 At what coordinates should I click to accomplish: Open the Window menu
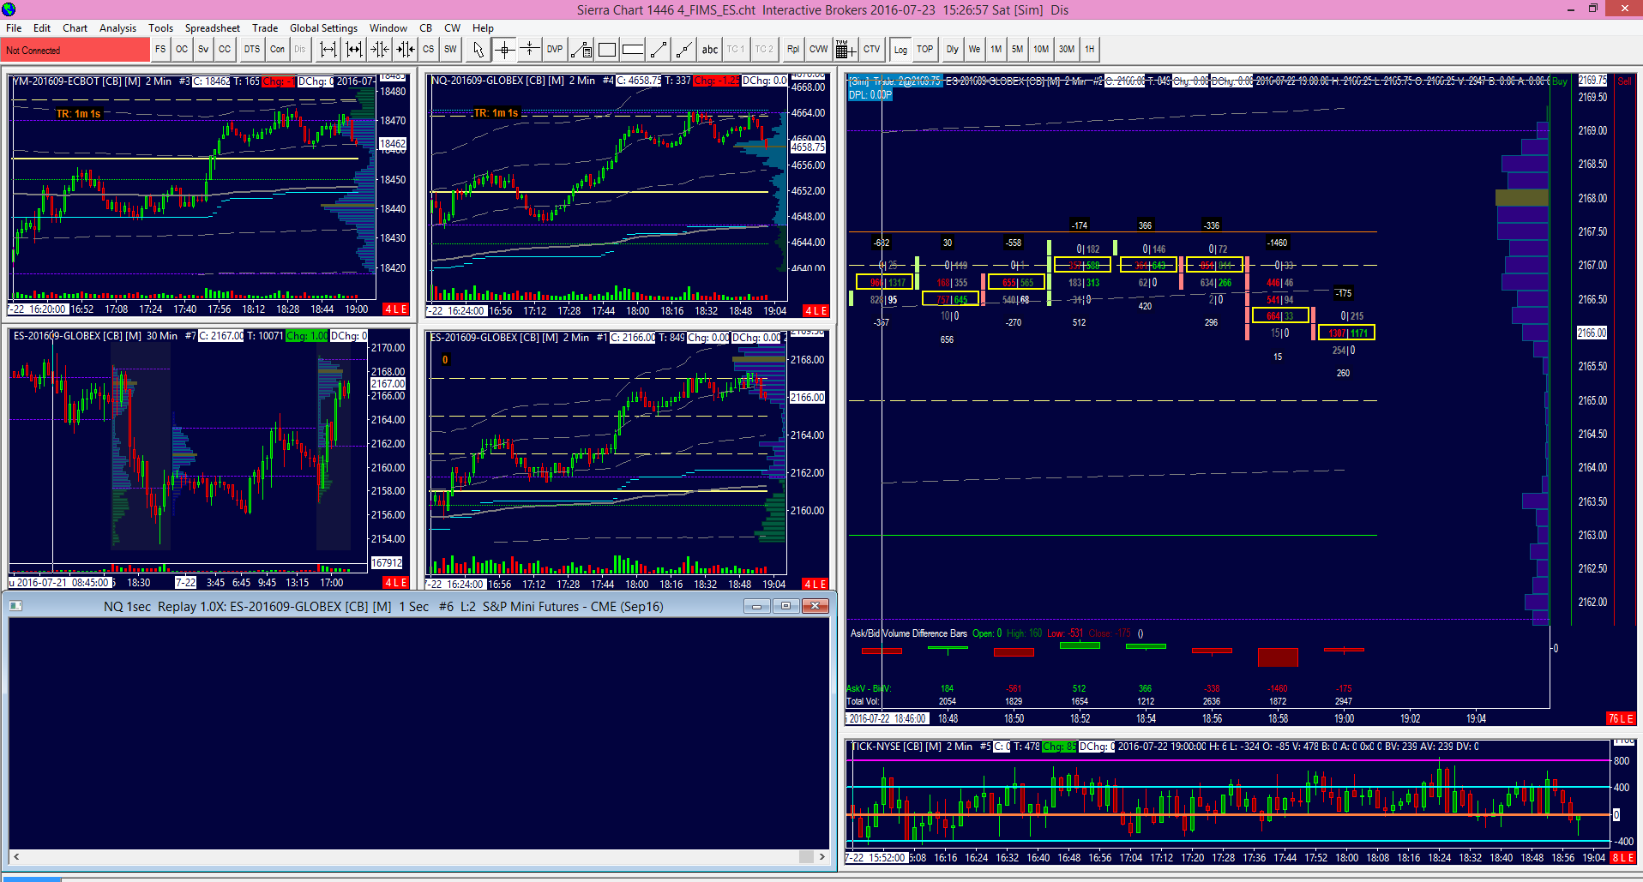coord(388,28)
